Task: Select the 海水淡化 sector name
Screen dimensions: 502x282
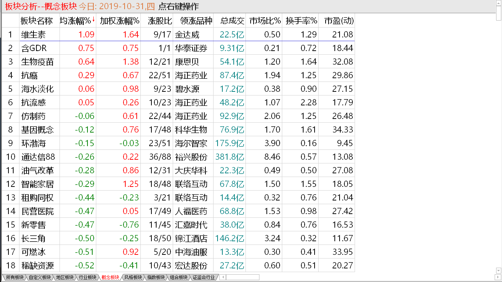Action: coord(37,89)
